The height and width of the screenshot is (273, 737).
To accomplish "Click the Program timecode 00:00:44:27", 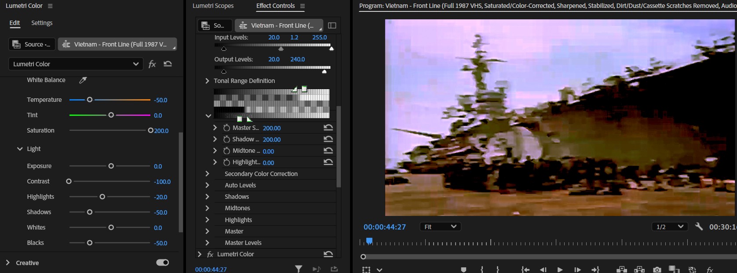I will point(385,227).
